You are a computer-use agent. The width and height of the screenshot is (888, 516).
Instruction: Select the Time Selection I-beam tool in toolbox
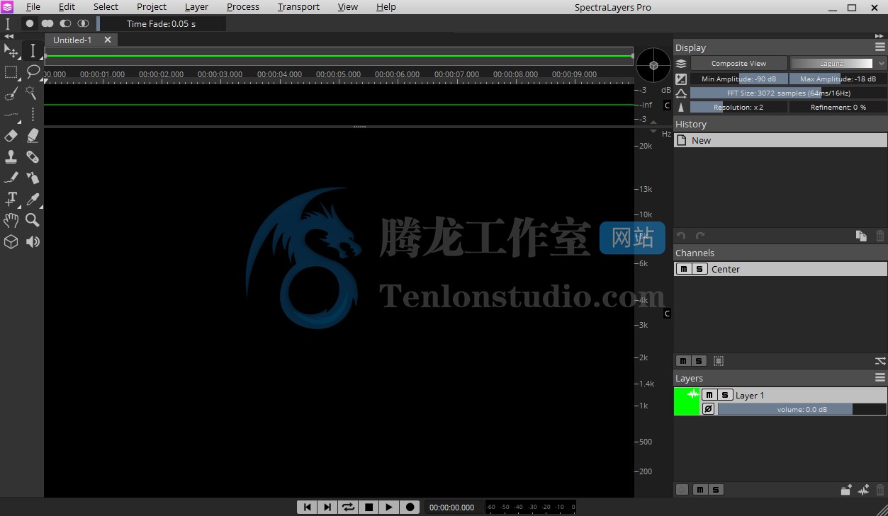click(x=33, y=51)
